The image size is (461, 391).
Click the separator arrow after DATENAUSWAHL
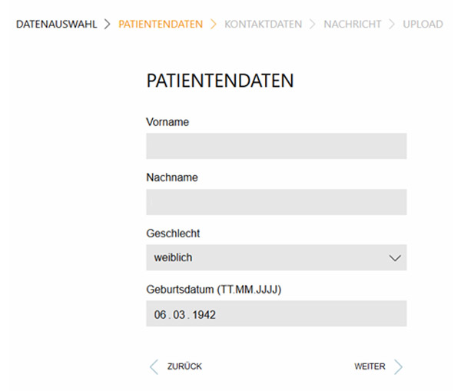[108, 25]
